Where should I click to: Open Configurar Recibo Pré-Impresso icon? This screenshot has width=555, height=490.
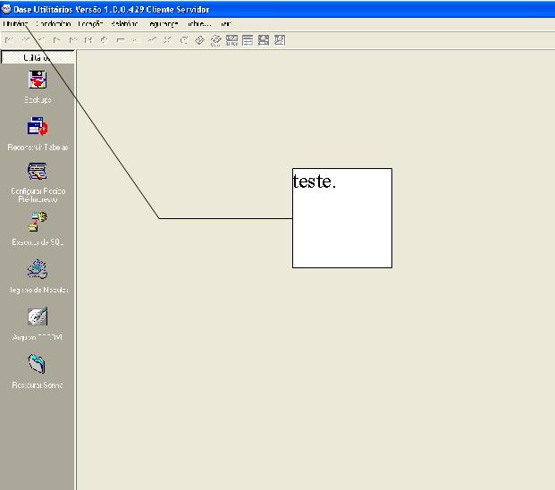pos(38,172)
